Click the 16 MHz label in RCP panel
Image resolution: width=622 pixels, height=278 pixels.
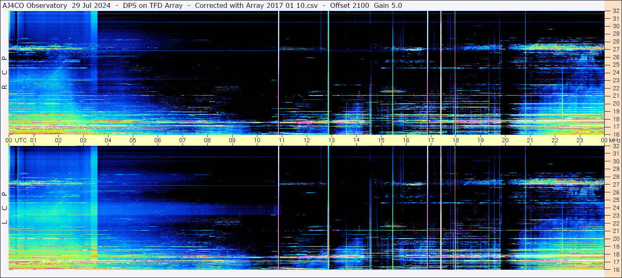pyautogui.click(x=615, y=134)
